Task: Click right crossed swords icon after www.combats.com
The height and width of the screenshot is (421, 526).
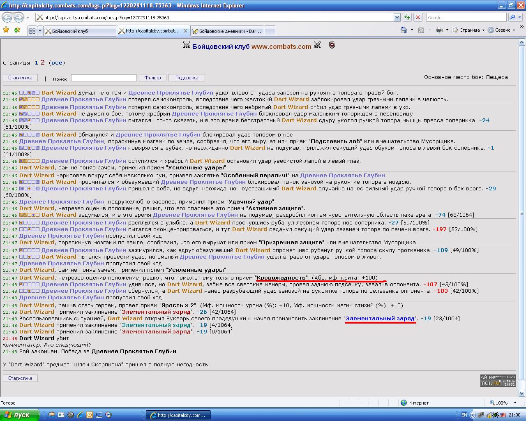Action: click(x=317, y=45)
